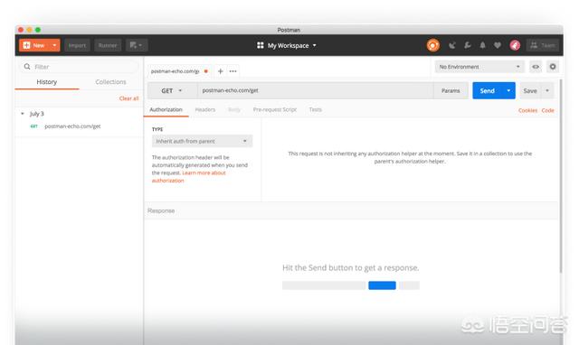Expand the No Environment dropdown
The image size is (579, 345).
tap(479, 67)
